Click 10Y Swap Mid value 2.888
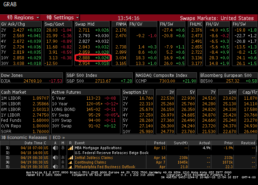Viewport: 258px width, 185px height. click(x=84, y=58)
